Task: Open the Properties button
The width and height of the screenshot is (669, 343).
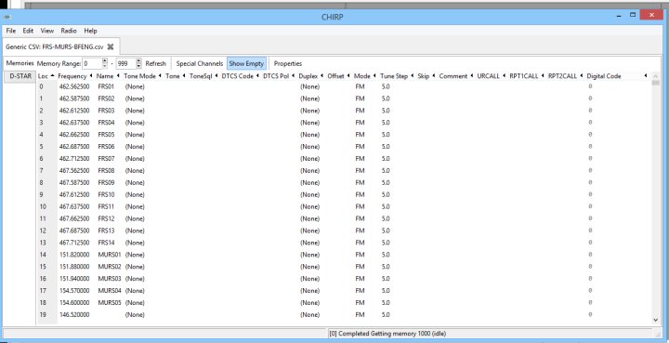Action: [x=288, y=63]
